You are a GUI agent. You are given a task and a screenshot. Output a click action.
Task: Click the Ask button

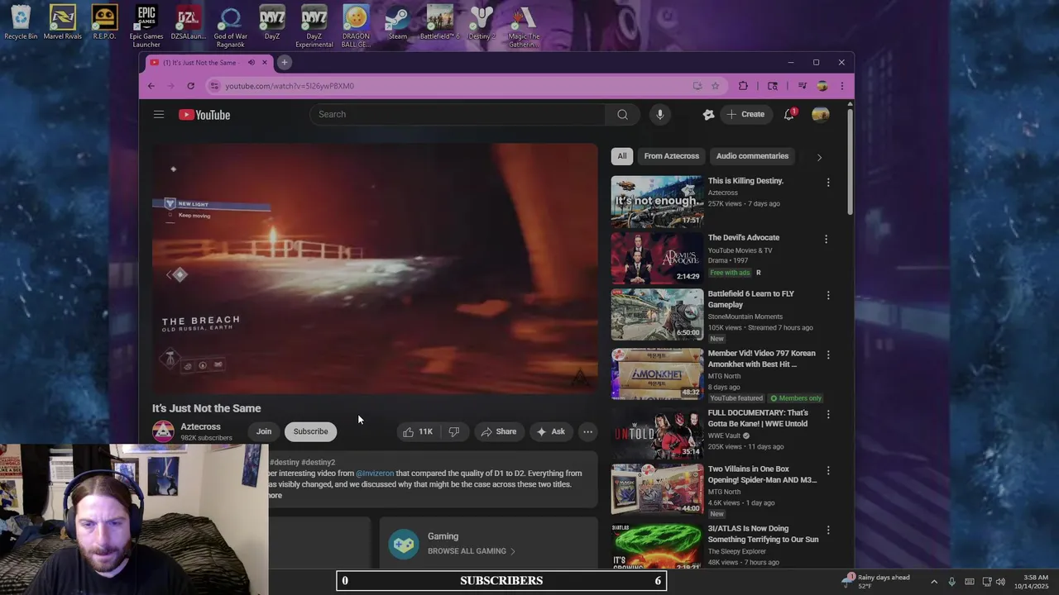(x=551, y=431)
